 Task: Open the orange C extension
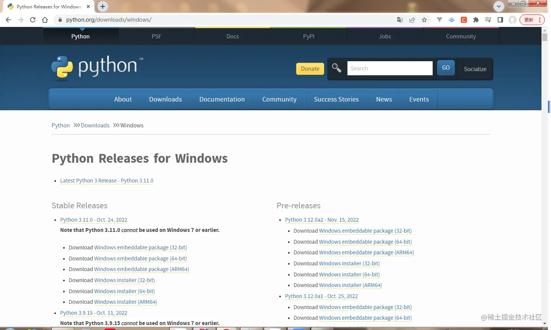pos(464,20)
